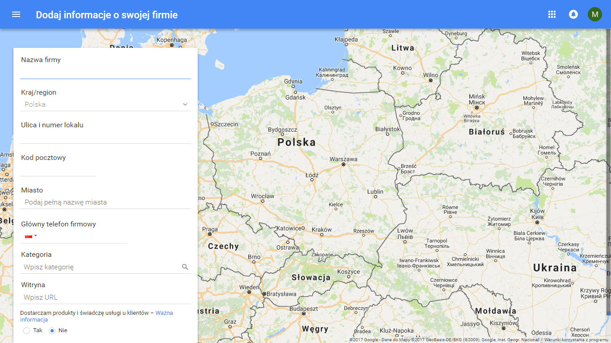This screenshot has width=611, height=343.
Task: Click the Kielce label on map
Action: pos(336,205)
